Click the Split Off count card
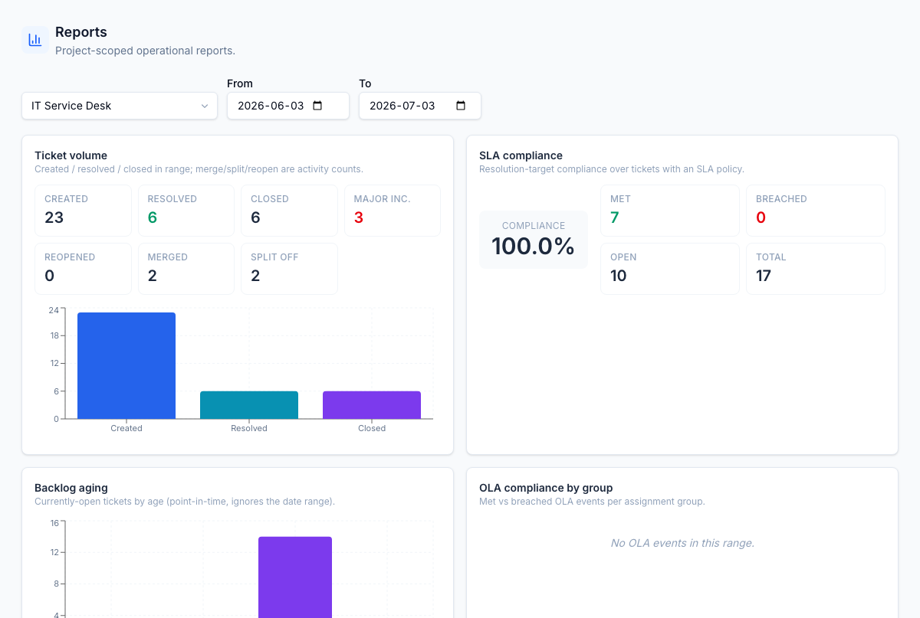The width and height of the screenshot is (920, 618). [289, 269]
